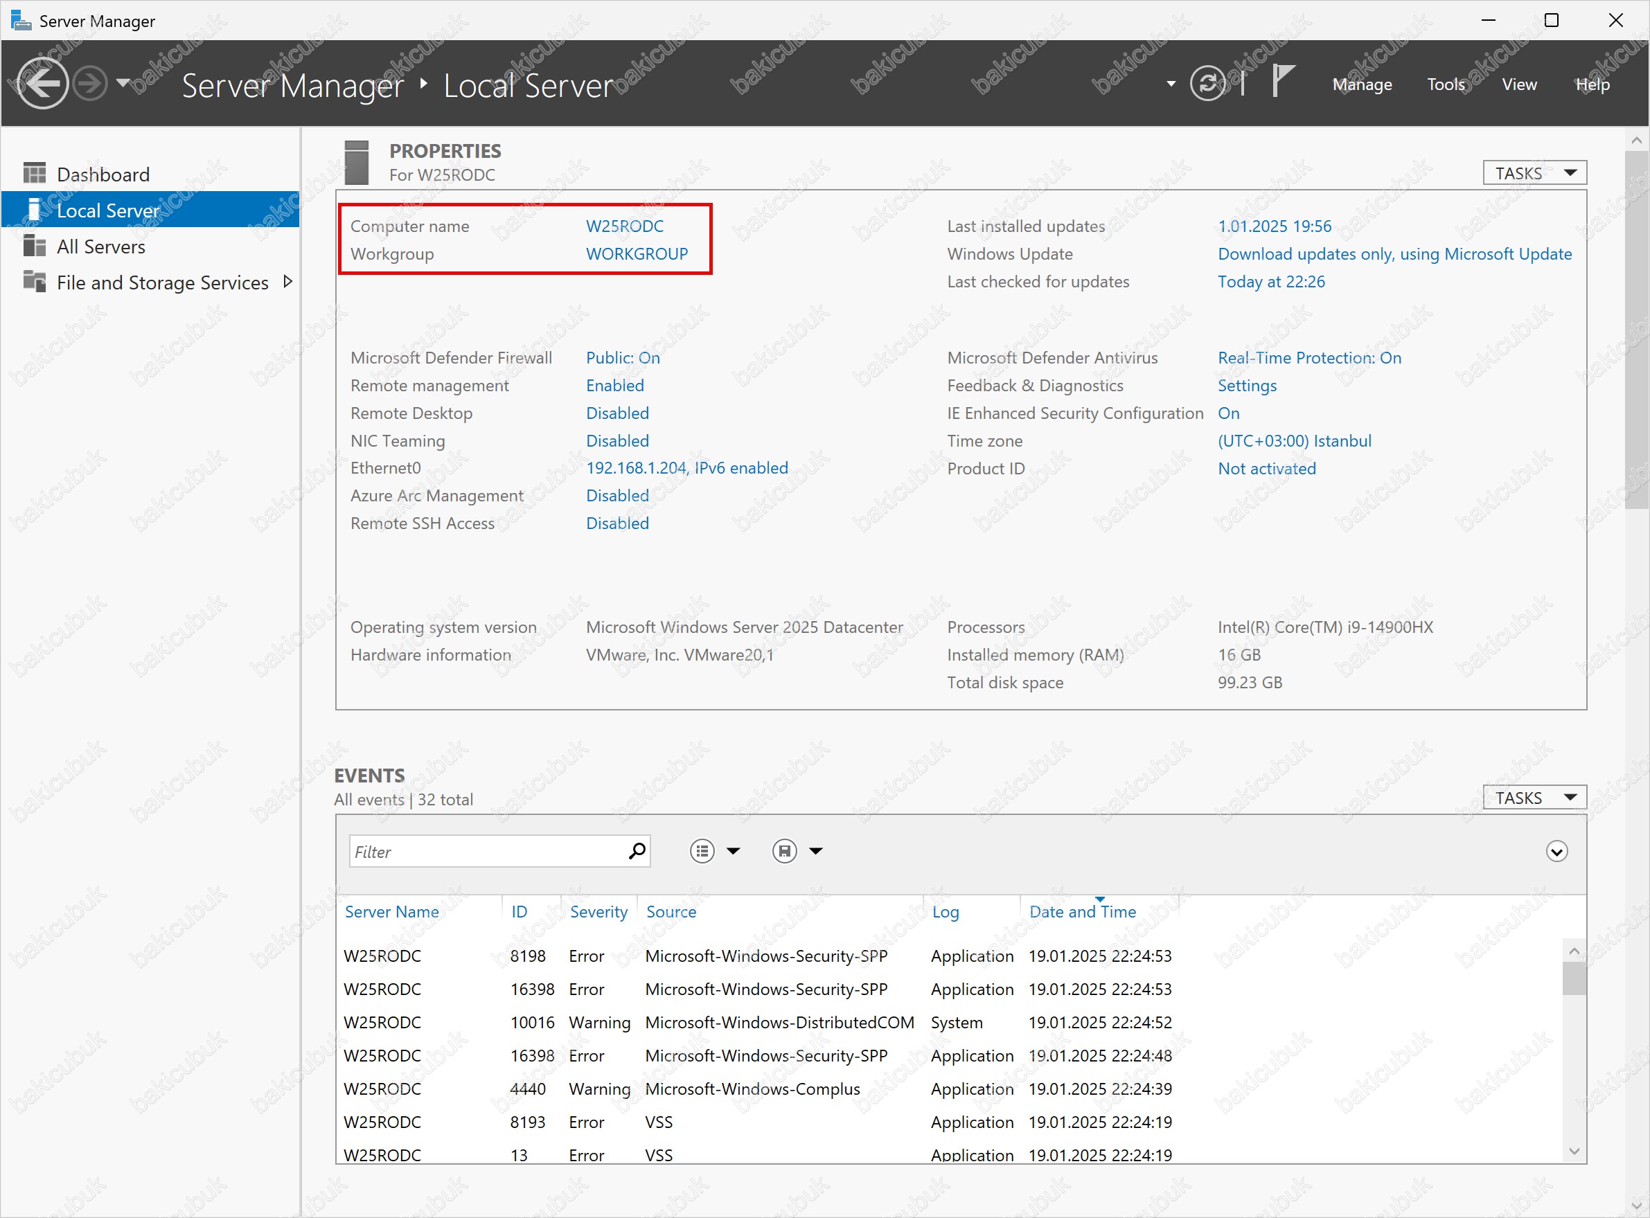This screenshot has height=1218, width=1650.
Task: Select Local Server in the sidebar
Action: [150, 210]
